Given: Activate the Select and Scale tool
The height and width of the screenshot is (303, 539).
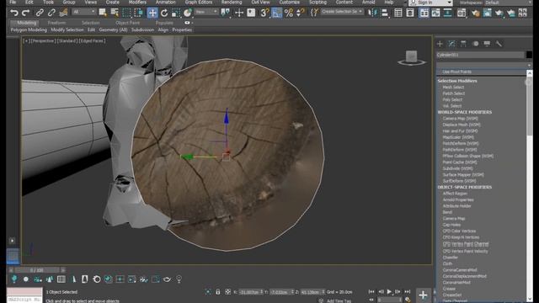Looking at the screenshot, I should [x=176, y=13].
